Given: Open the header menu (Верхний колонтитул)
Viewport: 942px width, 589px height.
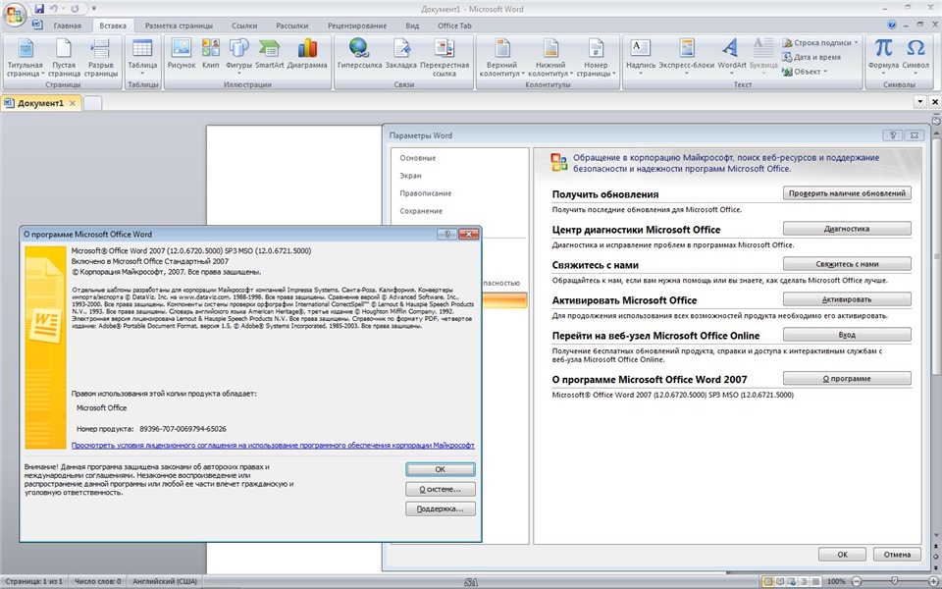Looking at the screenshot, I should tap(502, 58).
